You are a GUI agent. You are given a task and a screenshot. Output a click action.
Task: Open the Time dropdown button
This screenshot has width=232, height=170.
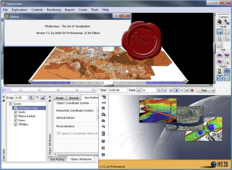tap(206, 90)
